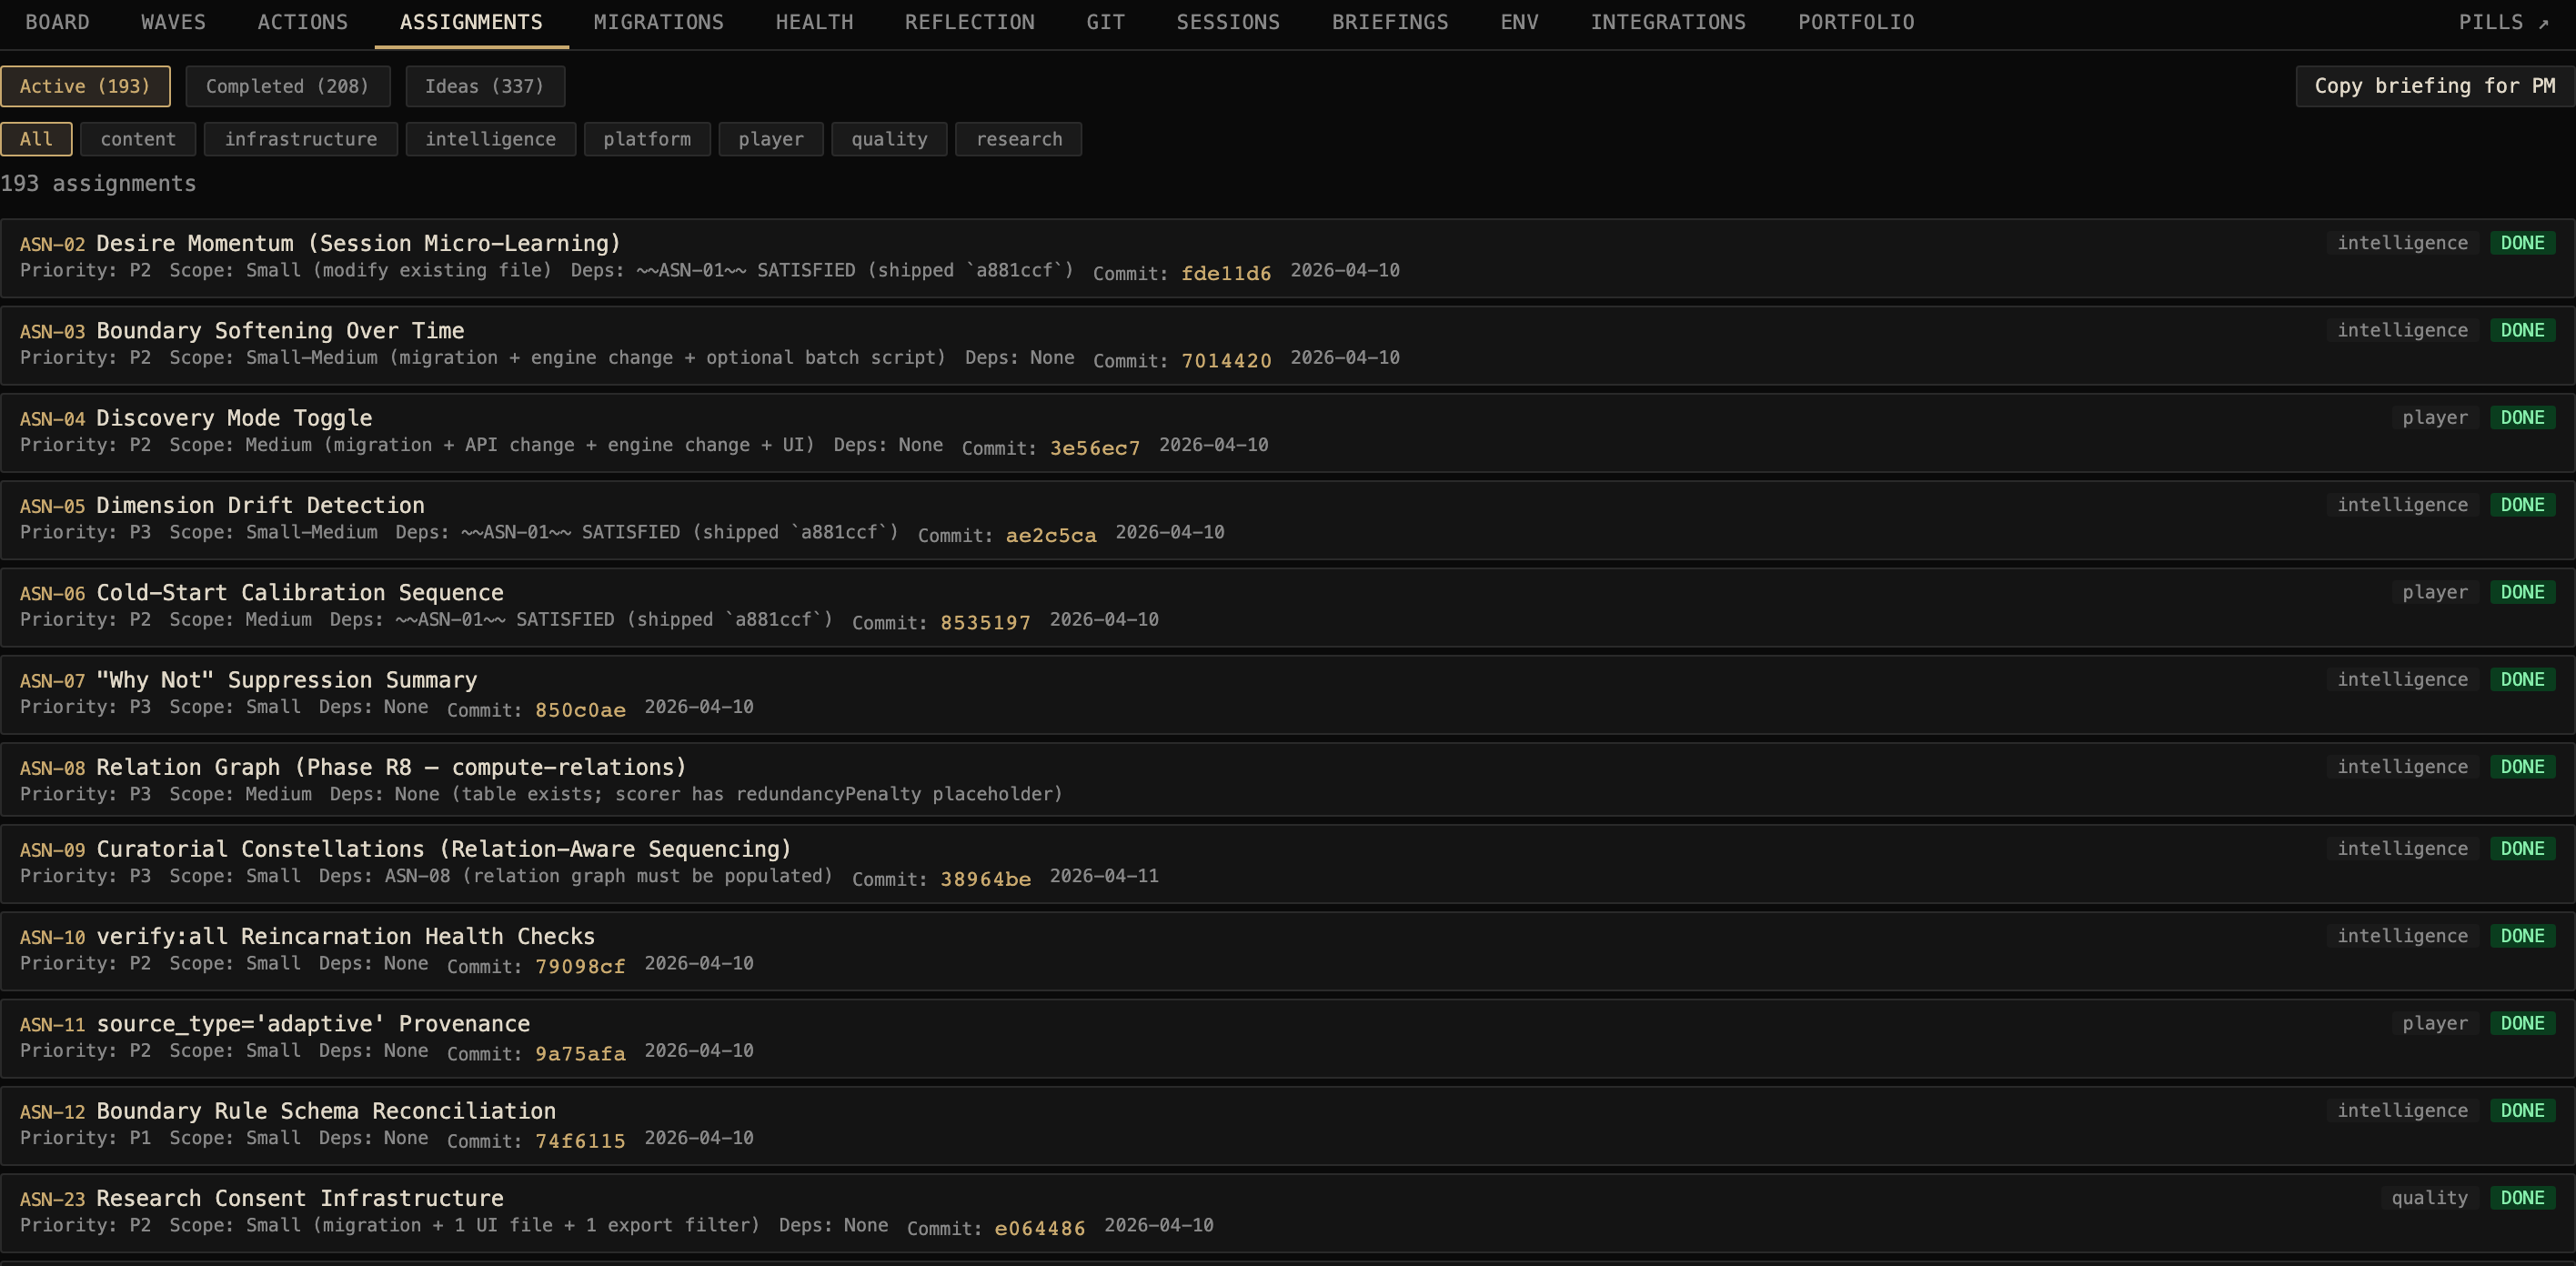Open commit ae2c5ca link

click(x=1051, y=535)
